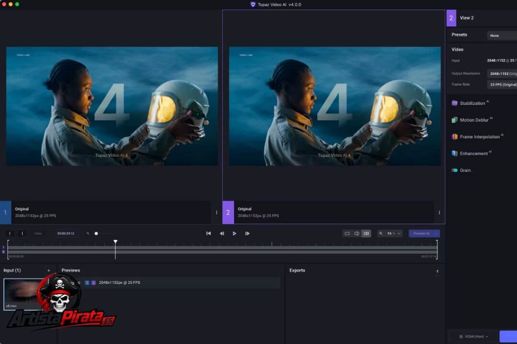Clear the trim selection
Image resolution: width=517 pixels, height=344 pixels.
[38, 233]
